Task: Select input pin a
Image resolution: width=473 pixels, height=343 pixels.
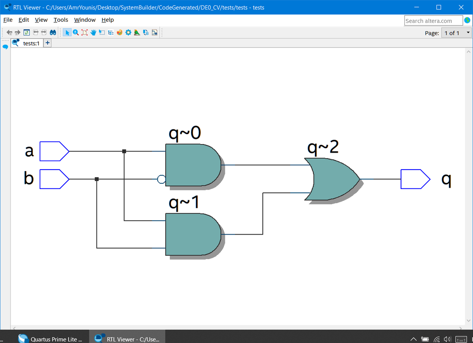Action: tap(54, 151)
